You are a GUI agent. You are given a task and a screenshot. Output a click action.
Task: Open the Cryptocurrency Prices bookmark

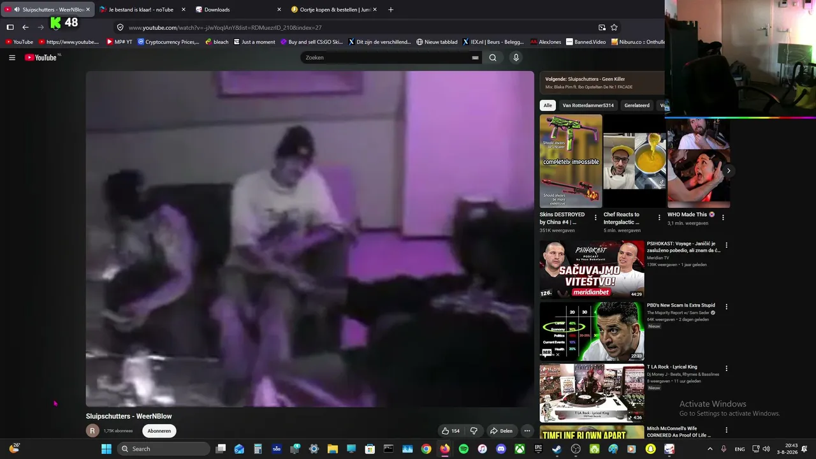[168, 42]
